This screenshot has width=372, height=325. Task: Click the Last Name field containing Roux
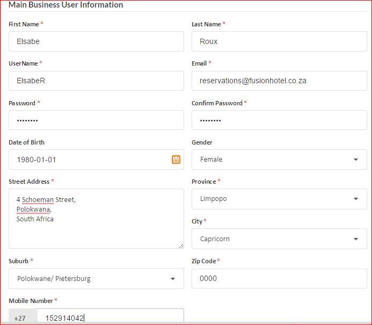(x=279, y=41)
